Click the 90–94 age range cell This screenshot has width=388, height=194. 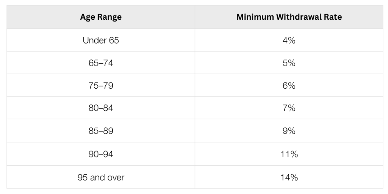tap(101, 154)
